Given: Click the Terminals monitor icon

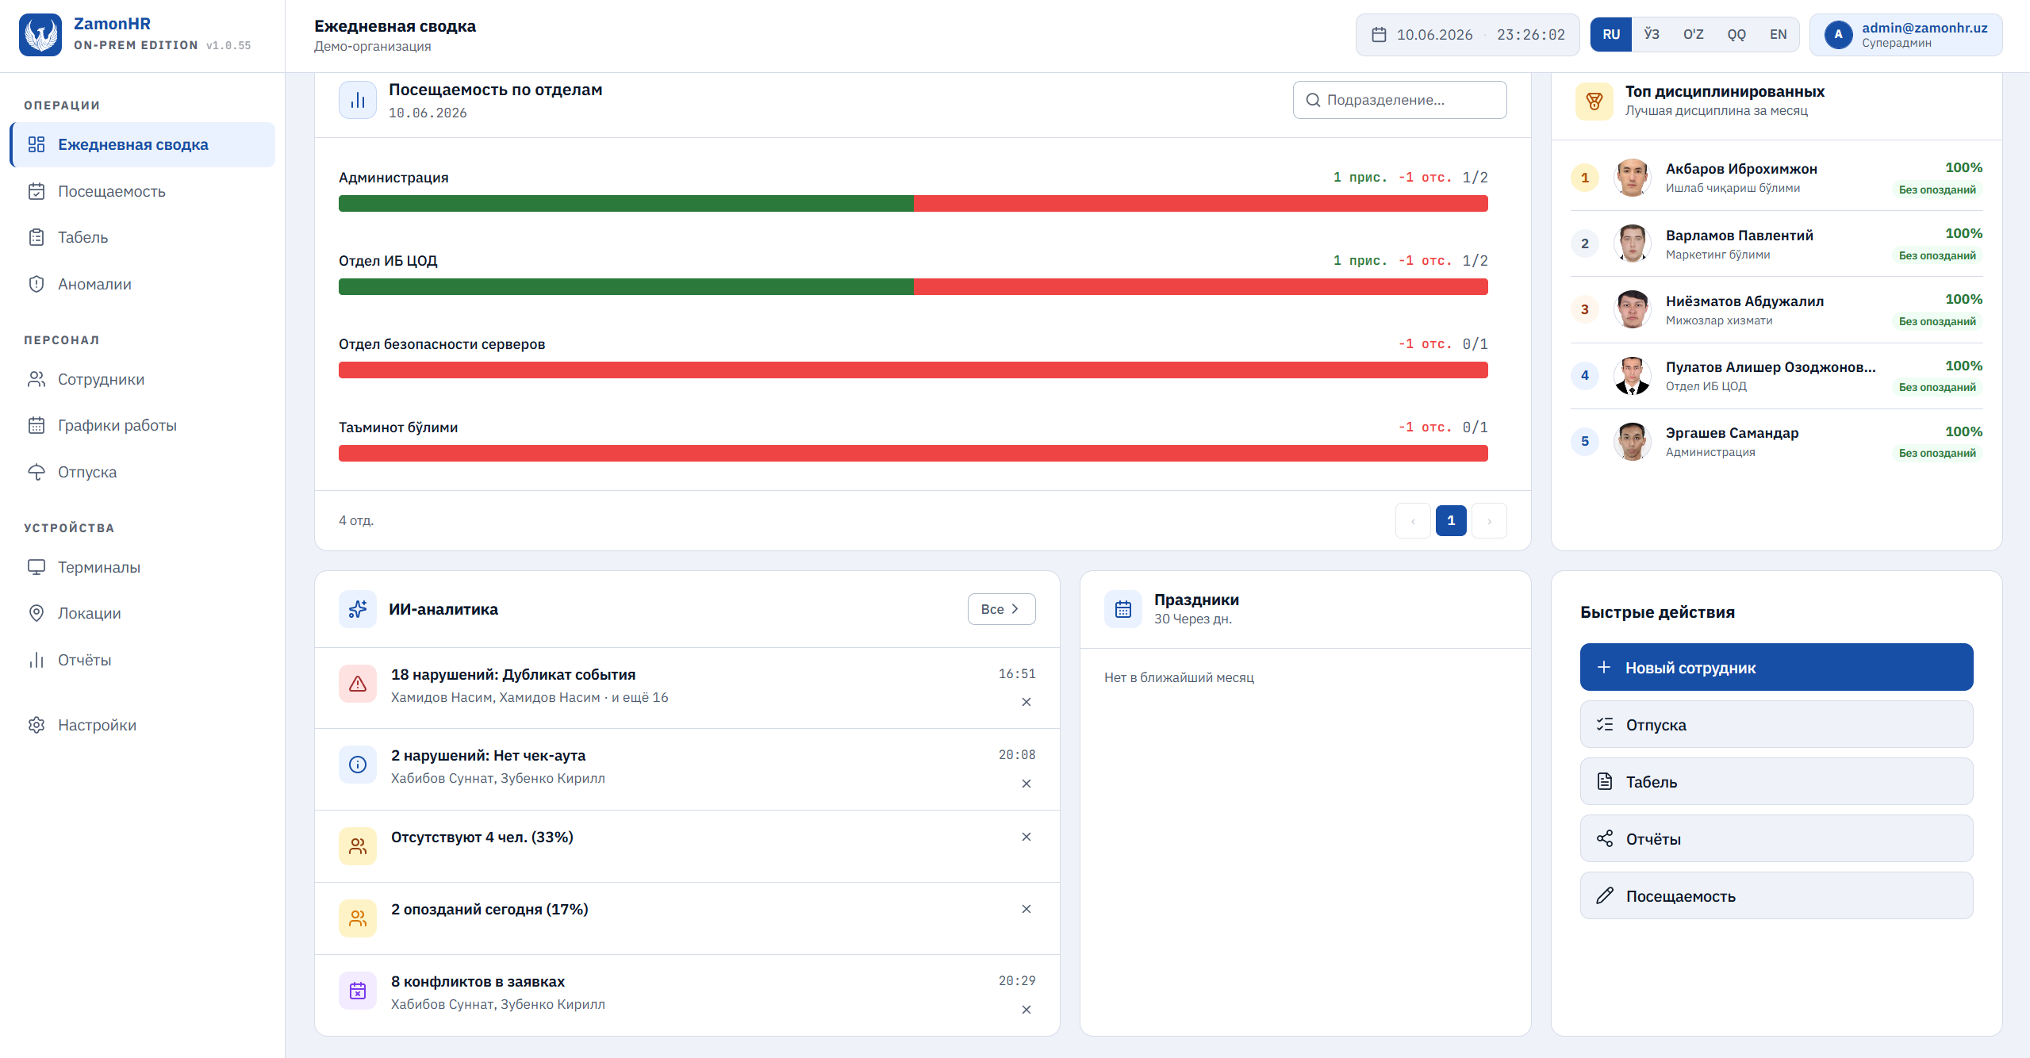Looking at the screenshot, I should pos(36,567).
